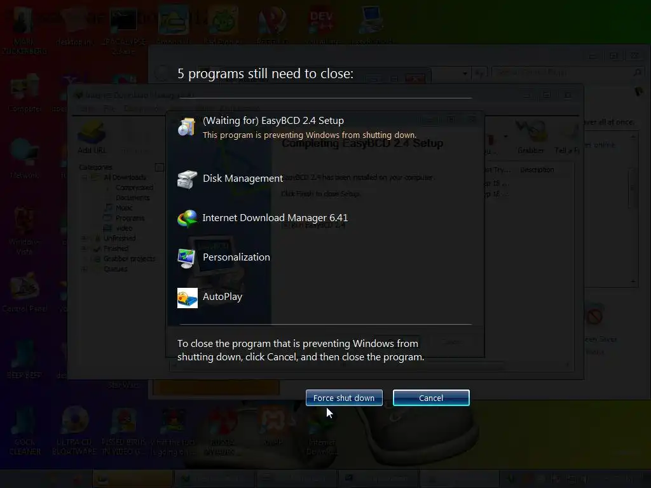
Task: Click "This program is preventing Windows" message
Action: (310, 135)
